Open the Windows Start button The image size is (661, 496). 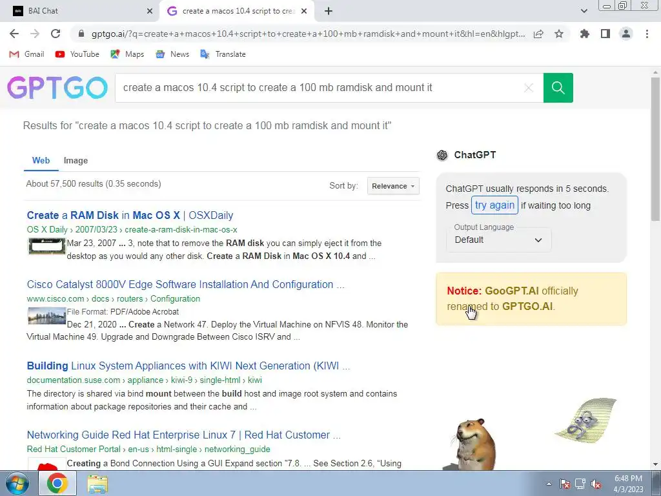click(x=17, y=483)
